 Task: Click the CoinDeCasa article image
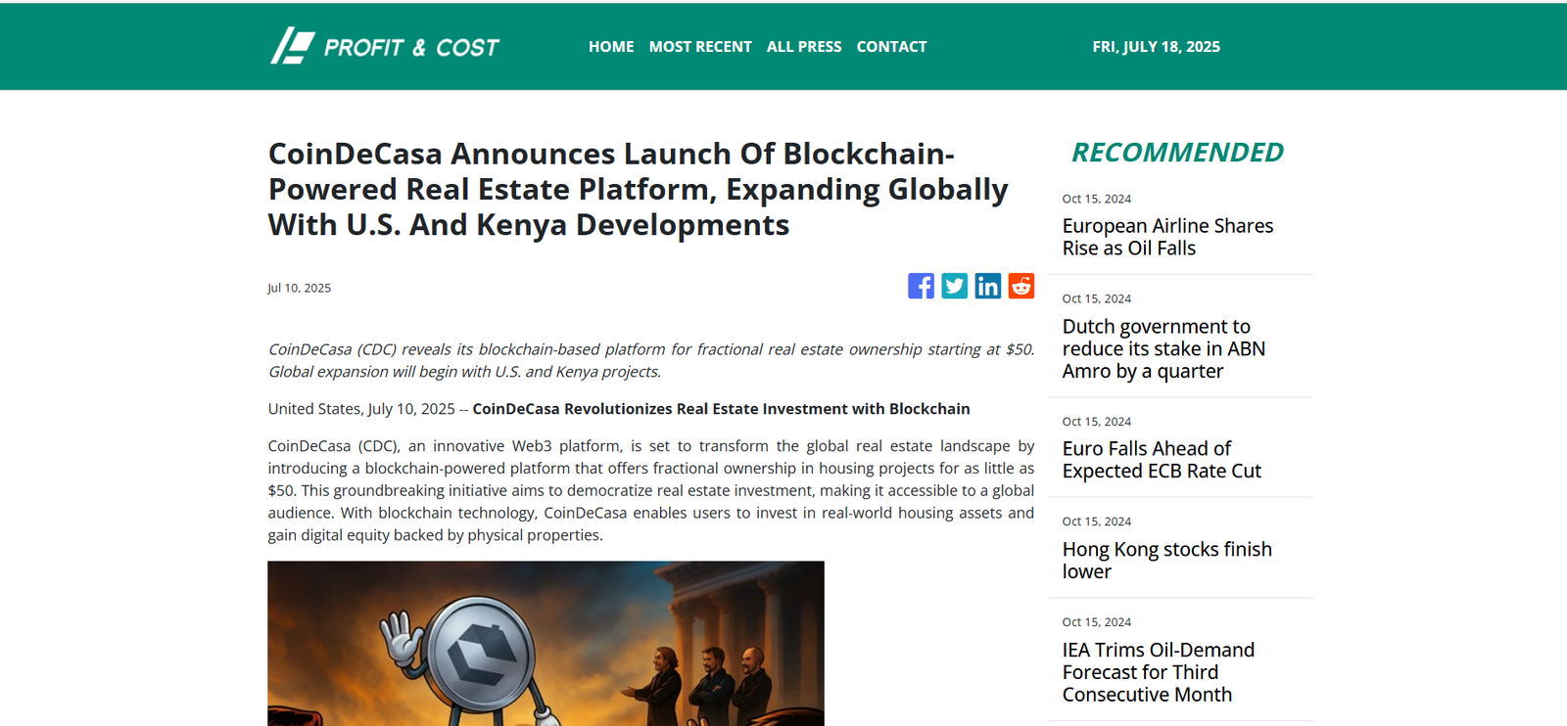[546, 643]
